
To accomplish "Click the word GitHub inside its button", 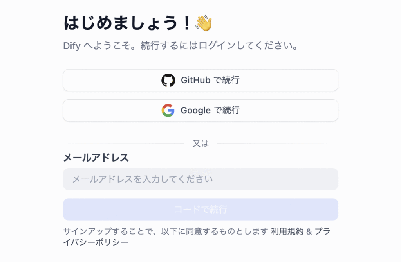I will (x=196, y=80).
